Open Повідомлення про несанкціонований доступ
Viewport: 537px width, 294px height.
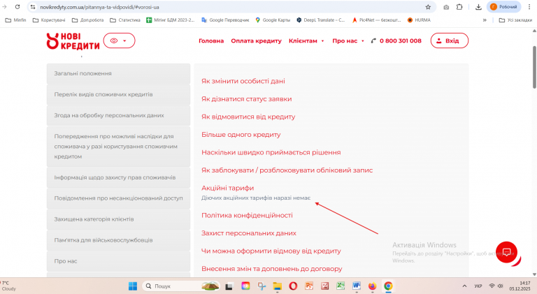point(118,198)
